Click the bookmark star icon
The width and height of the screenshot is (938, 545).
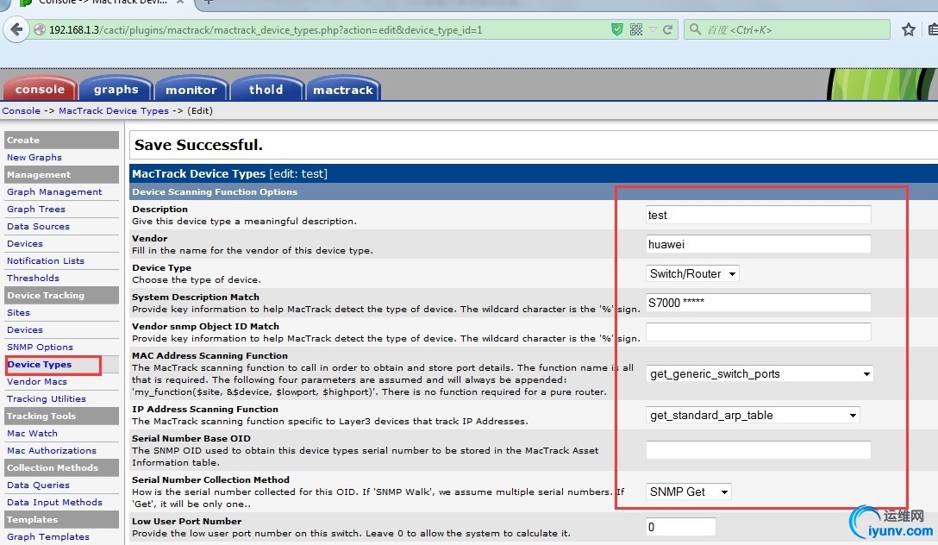pos(908,29)
